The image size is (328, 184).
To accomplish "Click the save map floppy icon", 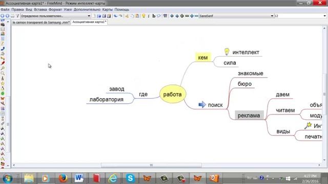I will coord(104,16).
